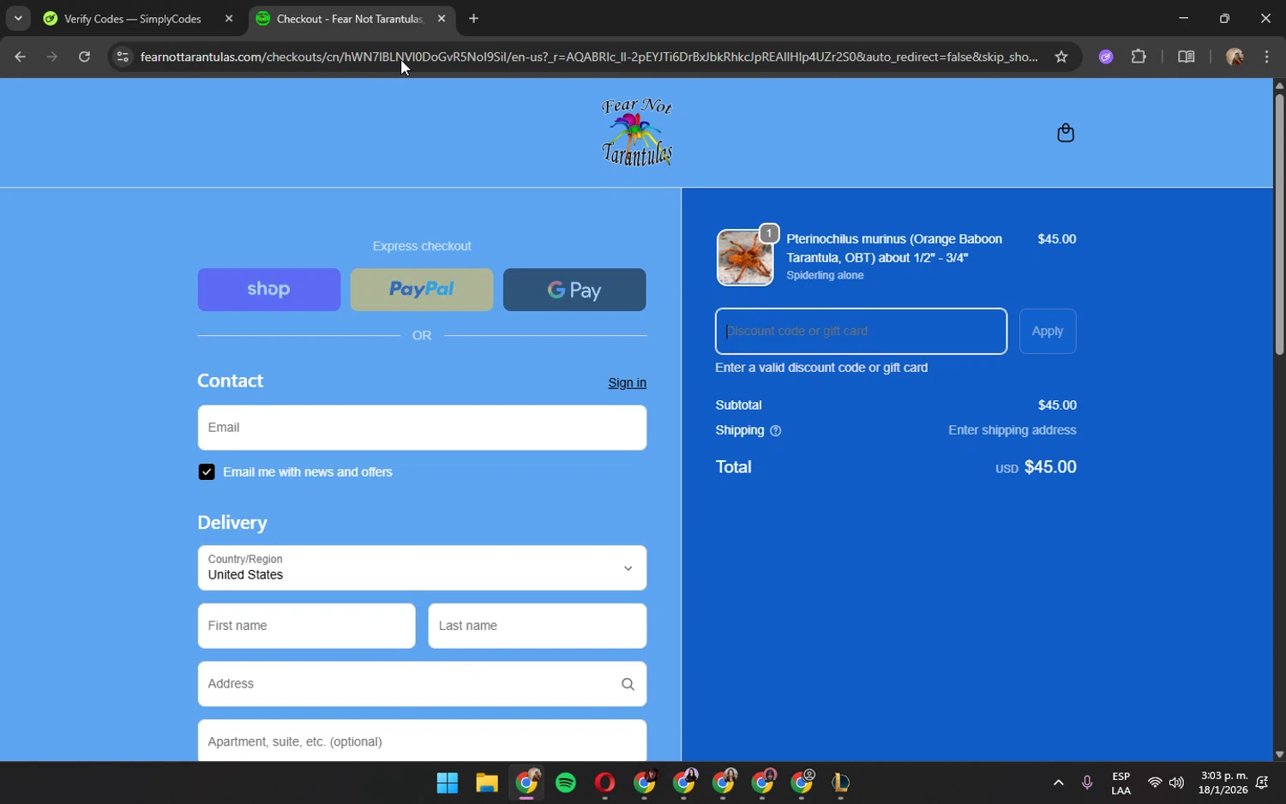The image size is (1286, 804).
Task: View site information icon in address bar
Action: pos(123,57)
